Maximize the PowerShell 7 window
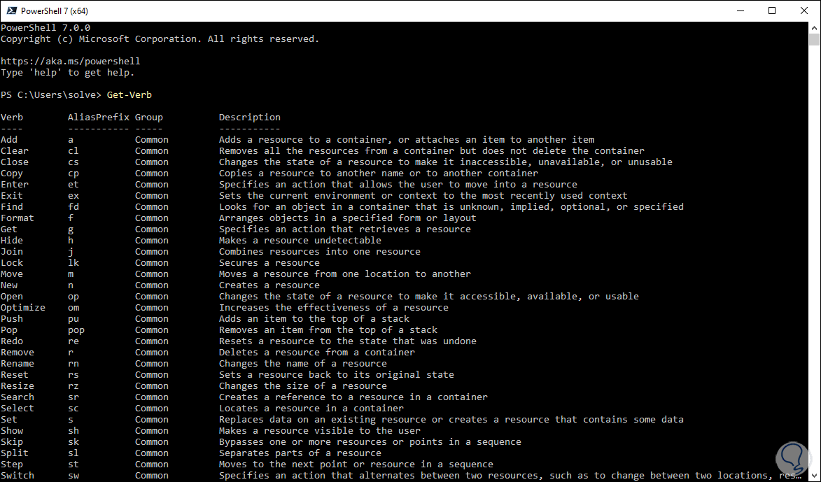This screenshot has height=482, width=821. coord(772,10)
